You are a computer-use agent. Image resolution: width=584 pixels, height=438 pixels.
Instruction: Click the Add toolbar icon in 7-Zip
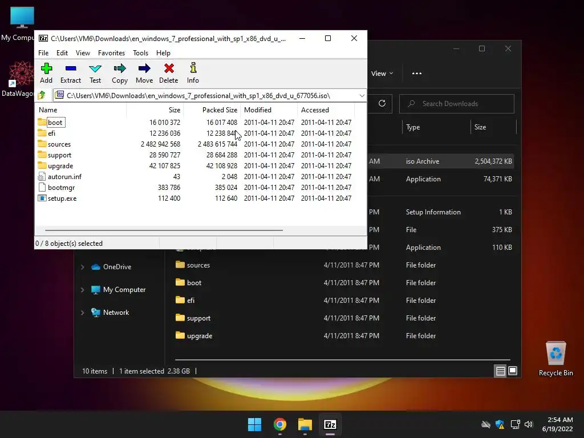pos(46,73)
